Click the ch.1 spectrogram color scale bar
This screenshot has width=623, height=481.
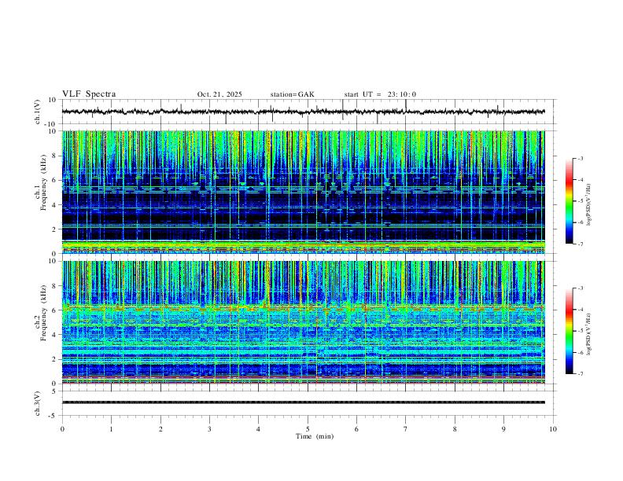tap(570, 201)
